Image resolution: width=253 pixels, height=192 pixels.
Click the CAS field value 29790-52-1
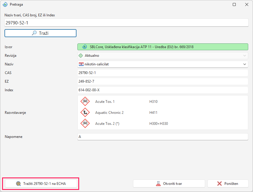tap(163, 73)
